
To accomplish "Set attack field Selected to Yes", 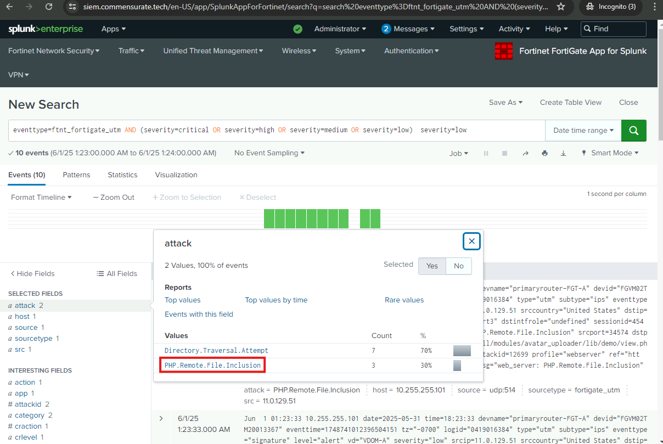I will 432,266.
